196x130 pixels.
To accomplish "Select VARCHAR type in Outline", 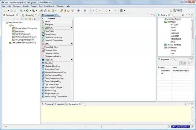I will 175,33.
